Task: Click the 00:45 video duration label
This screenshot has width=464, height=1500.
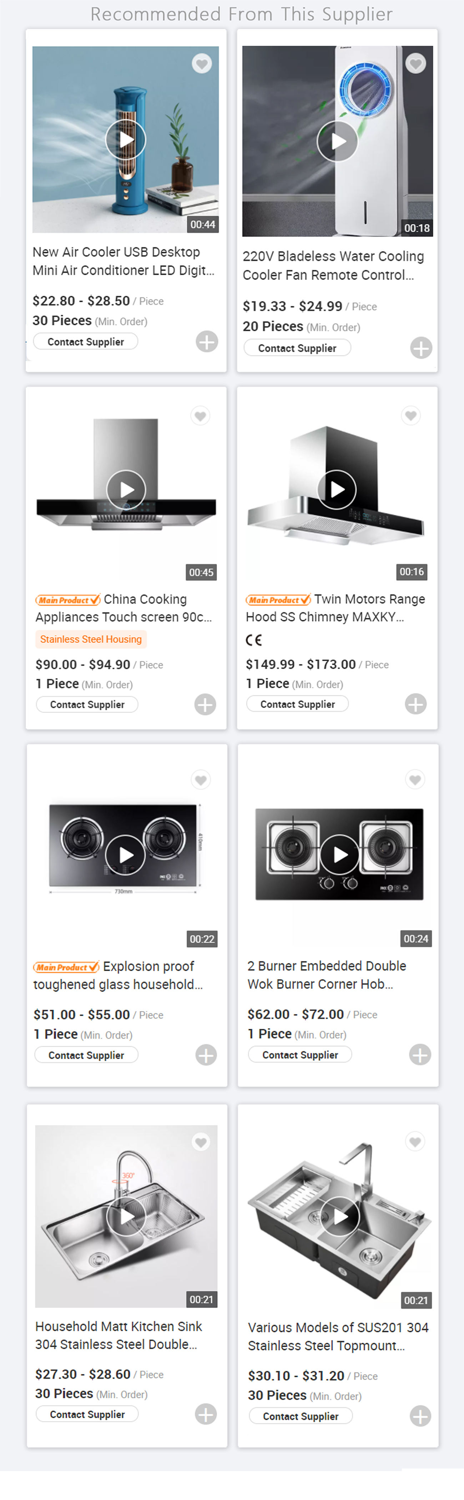Action: pos(201,572)
